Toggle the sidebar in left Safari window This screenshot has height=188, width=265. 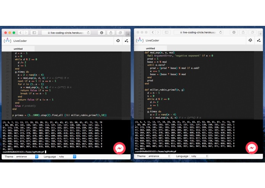point(34,33)
